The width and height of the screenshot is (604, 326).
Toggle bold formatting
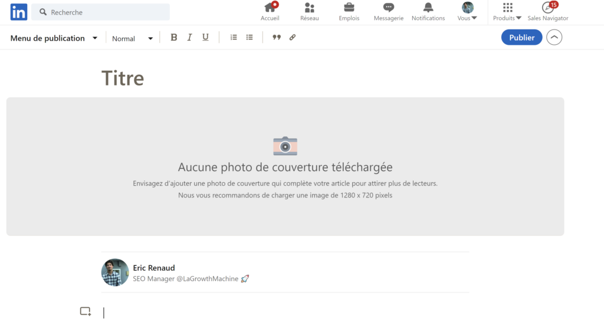point(173,38)
